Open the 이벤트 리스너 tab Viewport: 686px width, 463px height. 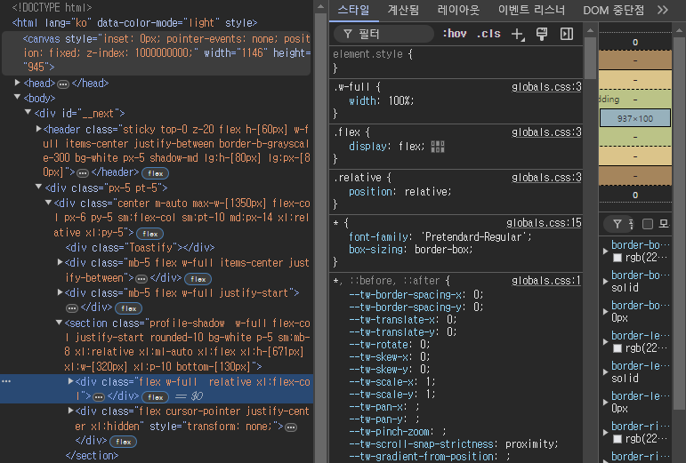(531, 10)
